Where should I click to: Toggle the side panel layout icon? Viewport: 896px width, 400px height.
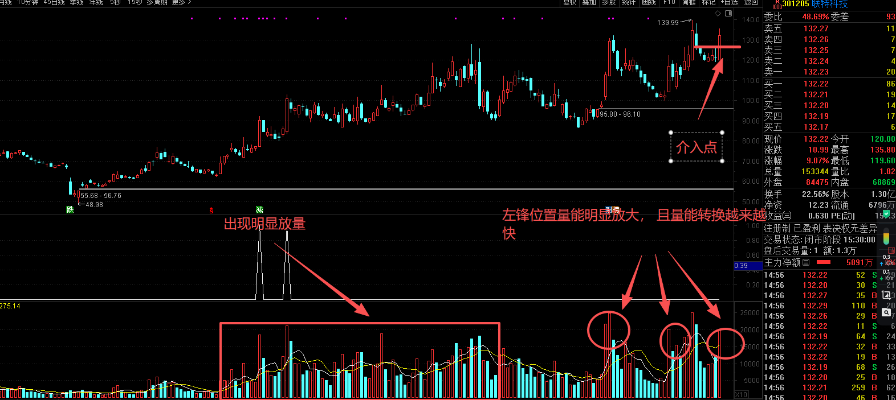(x=728, y=13)
